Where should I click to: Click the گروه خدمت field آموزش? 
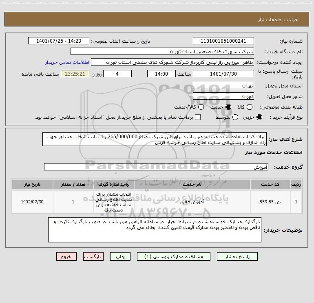point(156,167)
